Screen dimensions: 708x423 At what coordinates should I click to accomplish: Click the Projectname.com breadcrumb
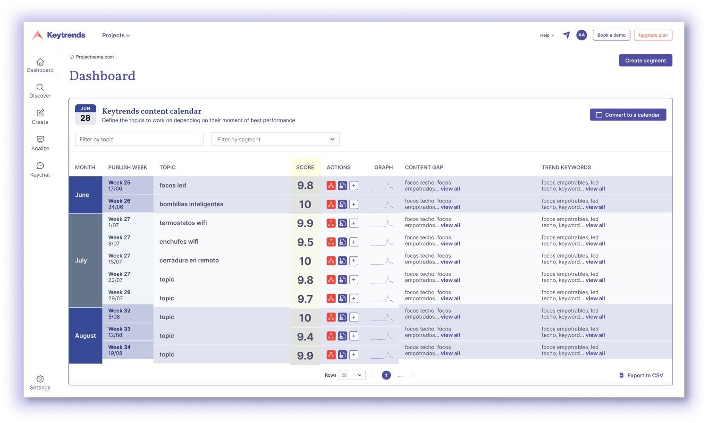95,57
